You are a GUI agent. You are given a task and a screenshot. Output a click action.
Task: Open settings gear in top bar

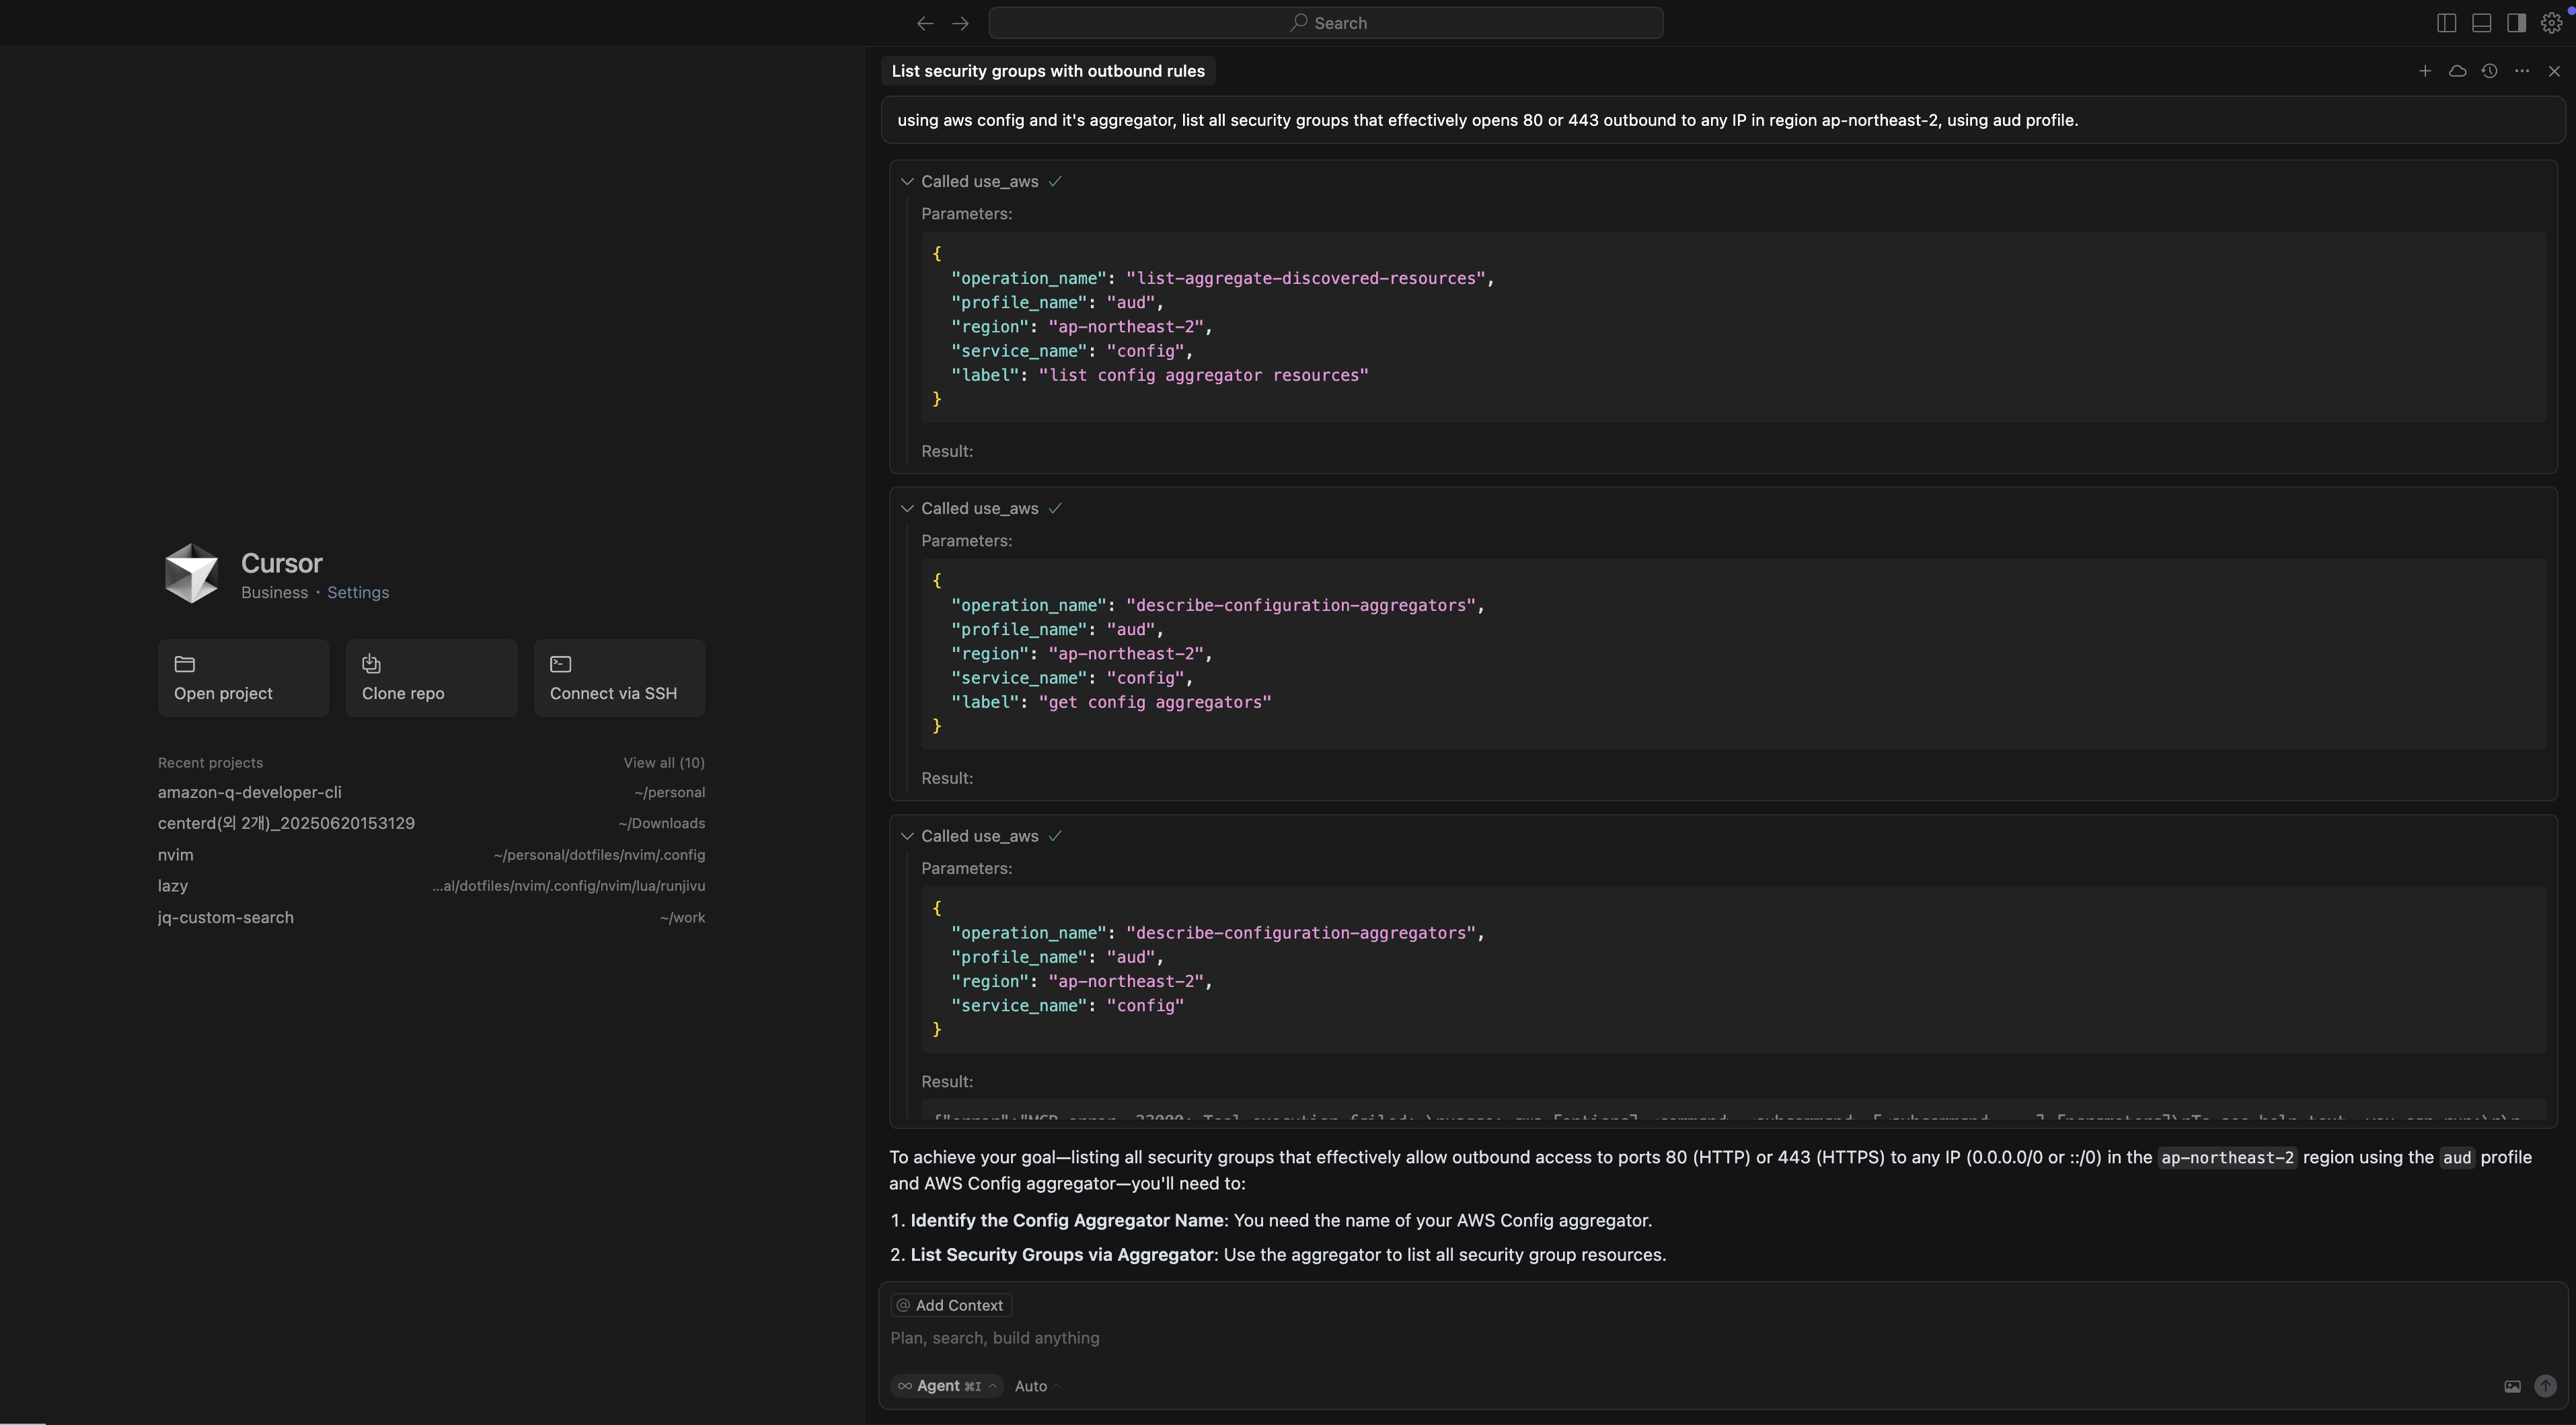pos(2551,23)
